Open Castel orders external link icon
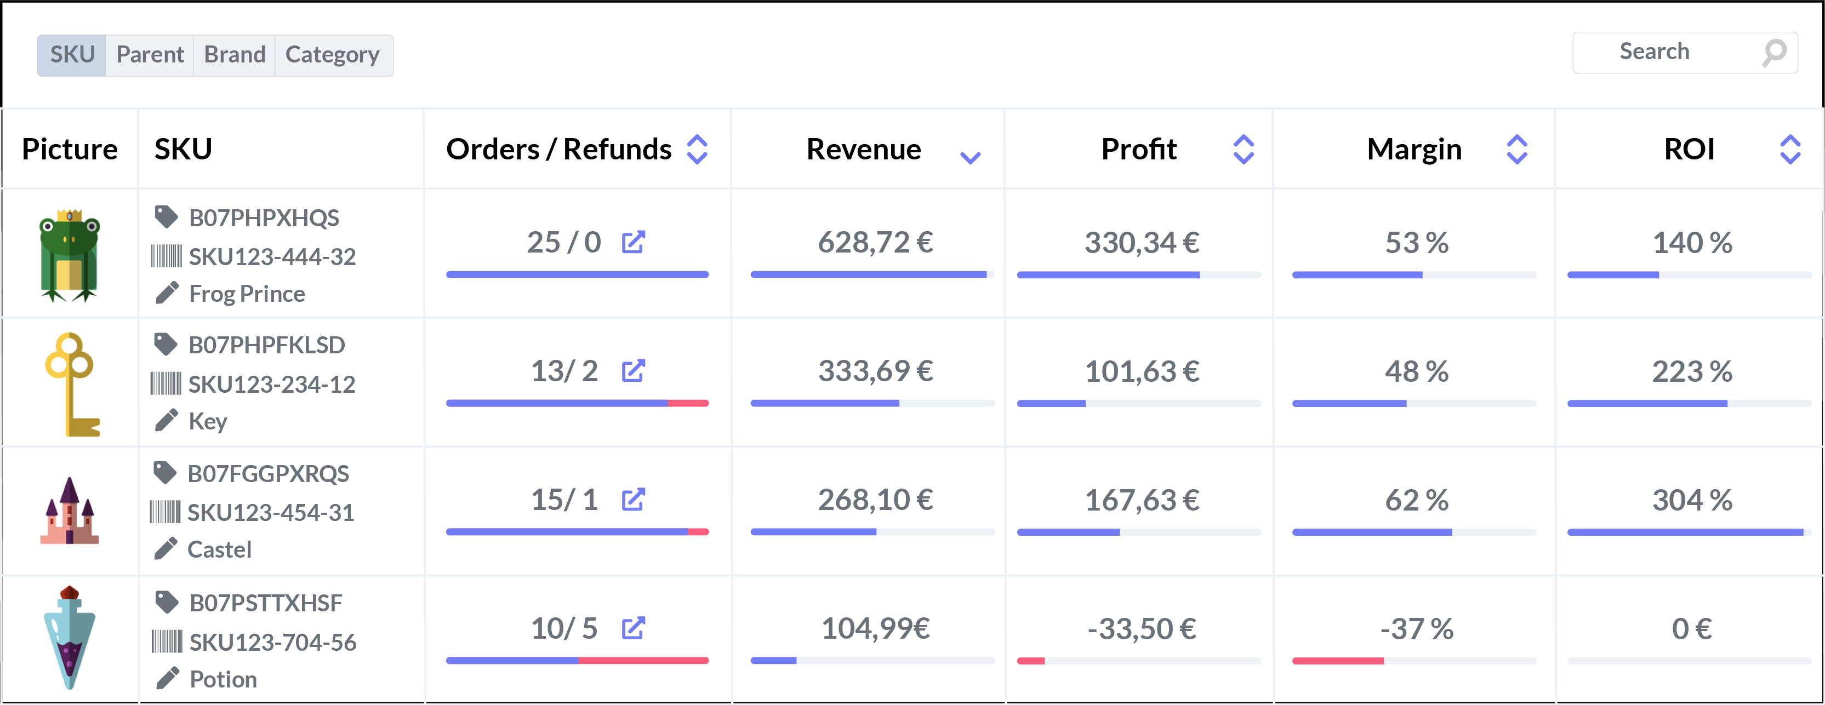The height and width of the screenshot is (705, 1825). pos(632,500)
